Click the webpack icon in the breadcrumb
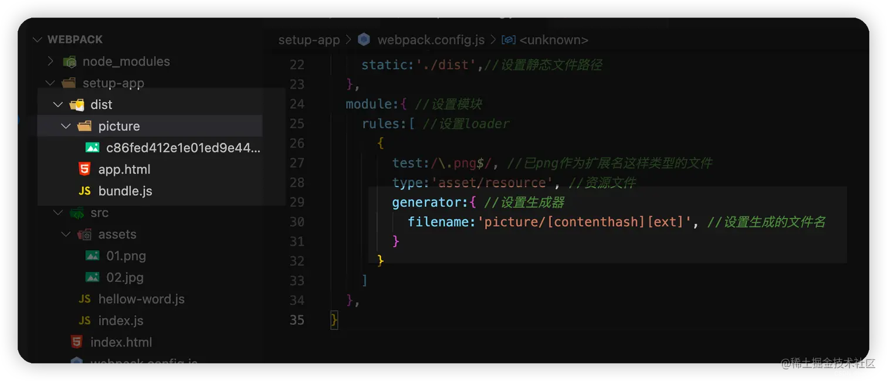The height and width of the screenshot is (381, 887). (364, 39)
